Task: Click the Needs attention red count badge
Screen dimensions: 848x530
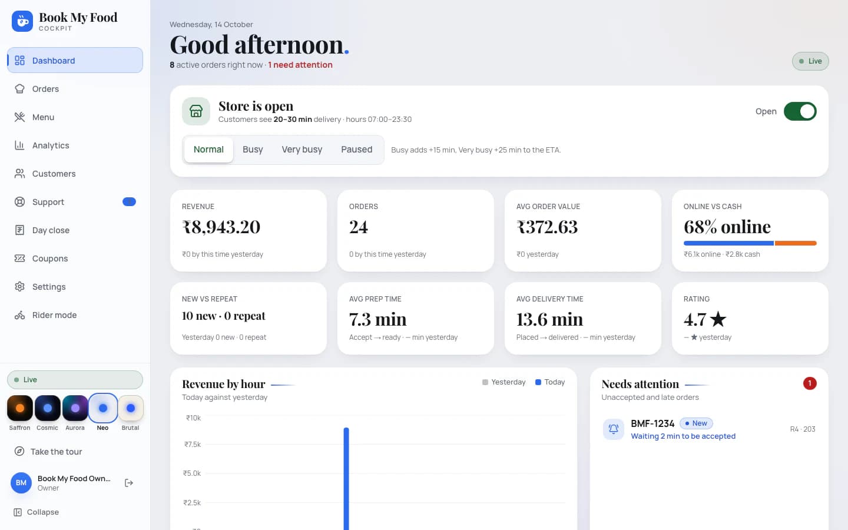Action: 810,383
